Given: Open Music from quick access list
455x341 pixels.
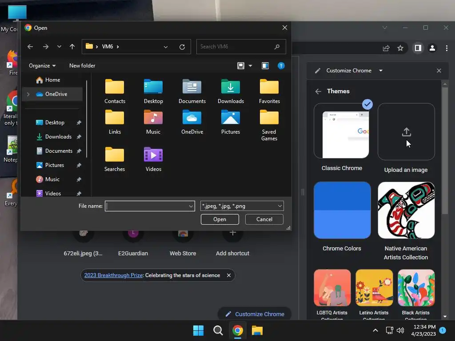Looking at the screenshot, I should click(x=52, y=179).
